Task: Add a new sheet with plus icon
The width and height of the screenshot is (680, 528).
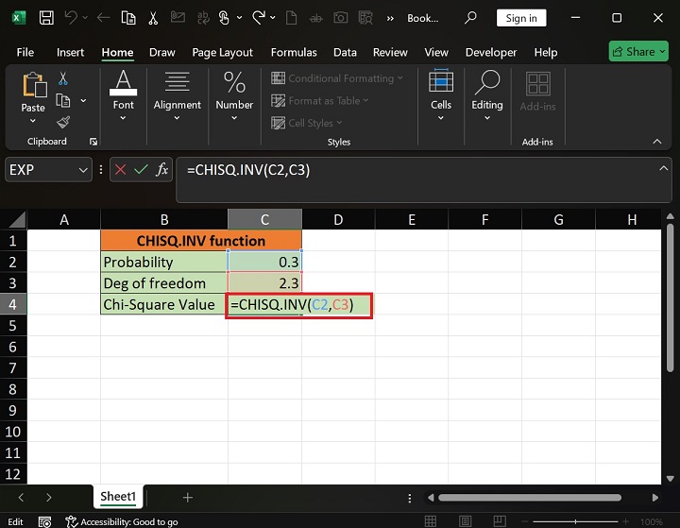Action: [187, 497]
